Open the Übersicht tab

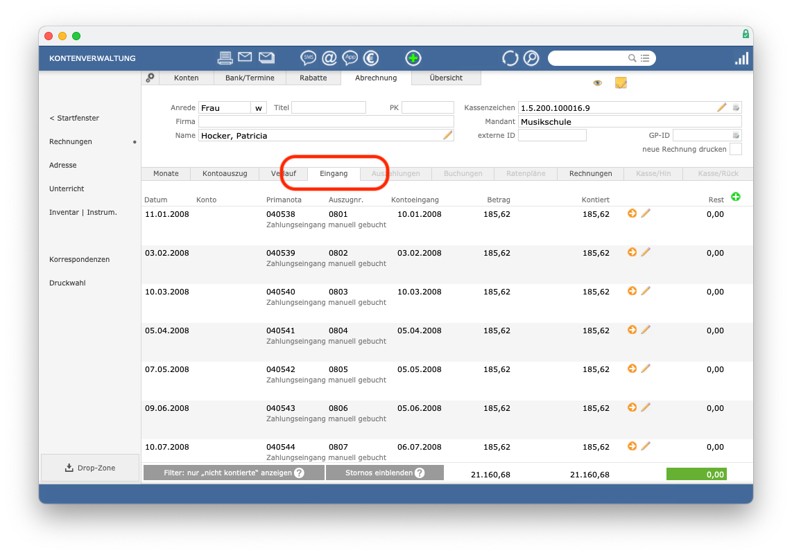446,78
